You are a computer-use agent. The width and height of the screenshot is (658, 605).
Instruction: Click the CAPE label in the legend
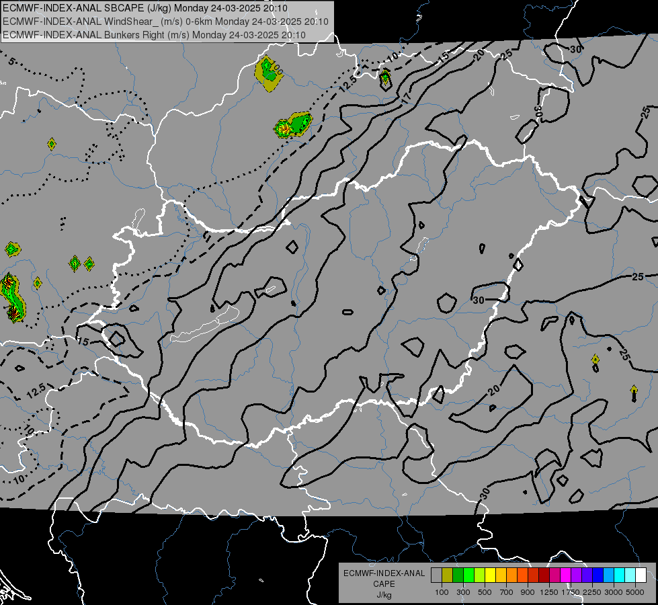384,583
